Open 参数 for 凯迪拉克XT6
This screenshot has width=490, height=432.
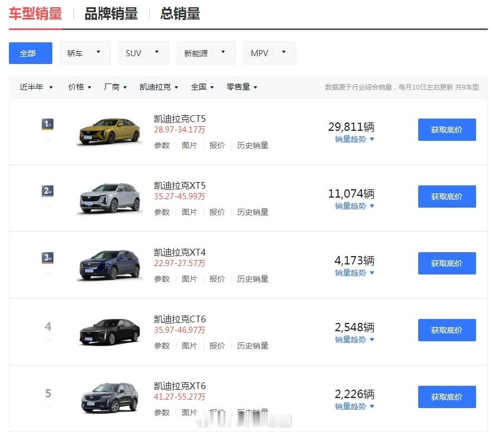click(x=162, y=413)
